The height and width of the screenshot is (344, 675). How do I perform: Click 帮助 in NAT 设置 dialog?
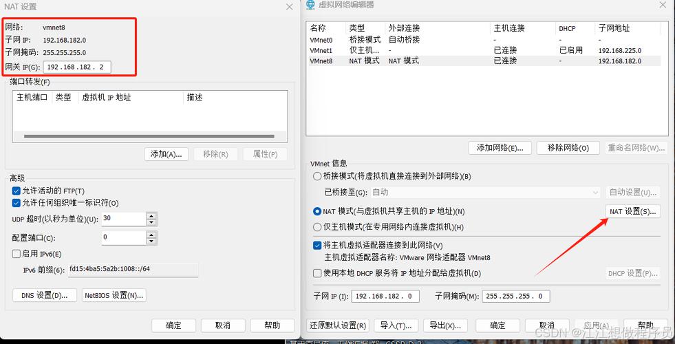pos(272,325)
